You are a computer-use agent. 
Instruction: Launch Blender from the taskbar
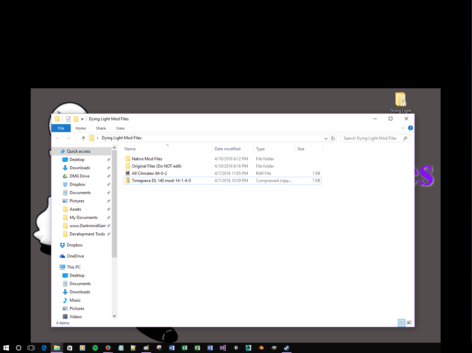[x=261, y=348]
